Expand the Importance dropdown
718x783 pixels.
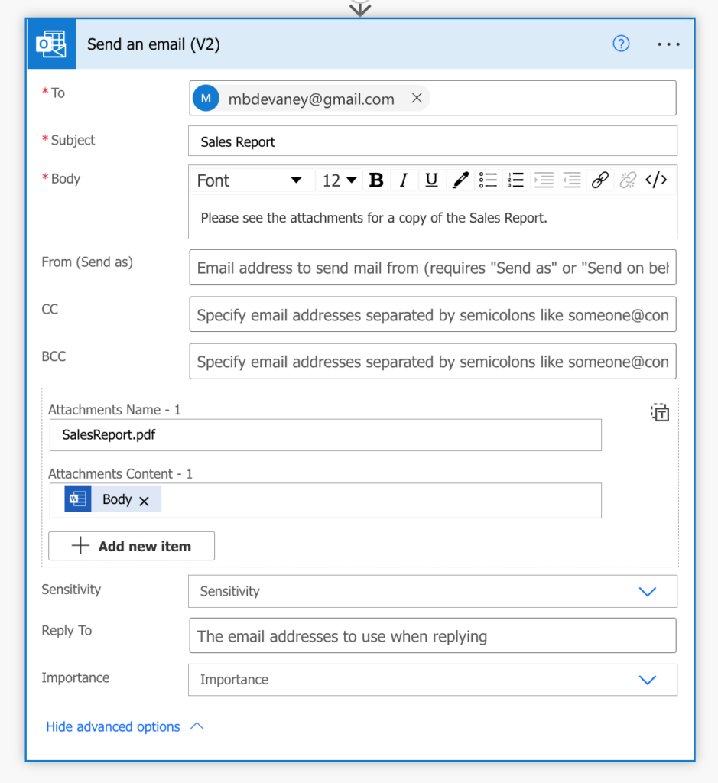coord(648,680)
